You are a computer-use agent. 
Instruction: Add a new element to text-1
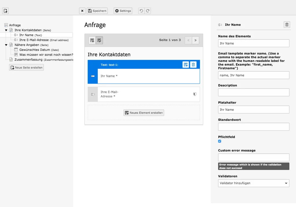tap(186, 64)
